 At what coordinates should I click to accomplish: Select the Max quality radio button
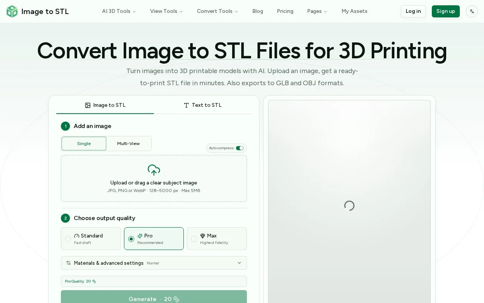(194, 239)
